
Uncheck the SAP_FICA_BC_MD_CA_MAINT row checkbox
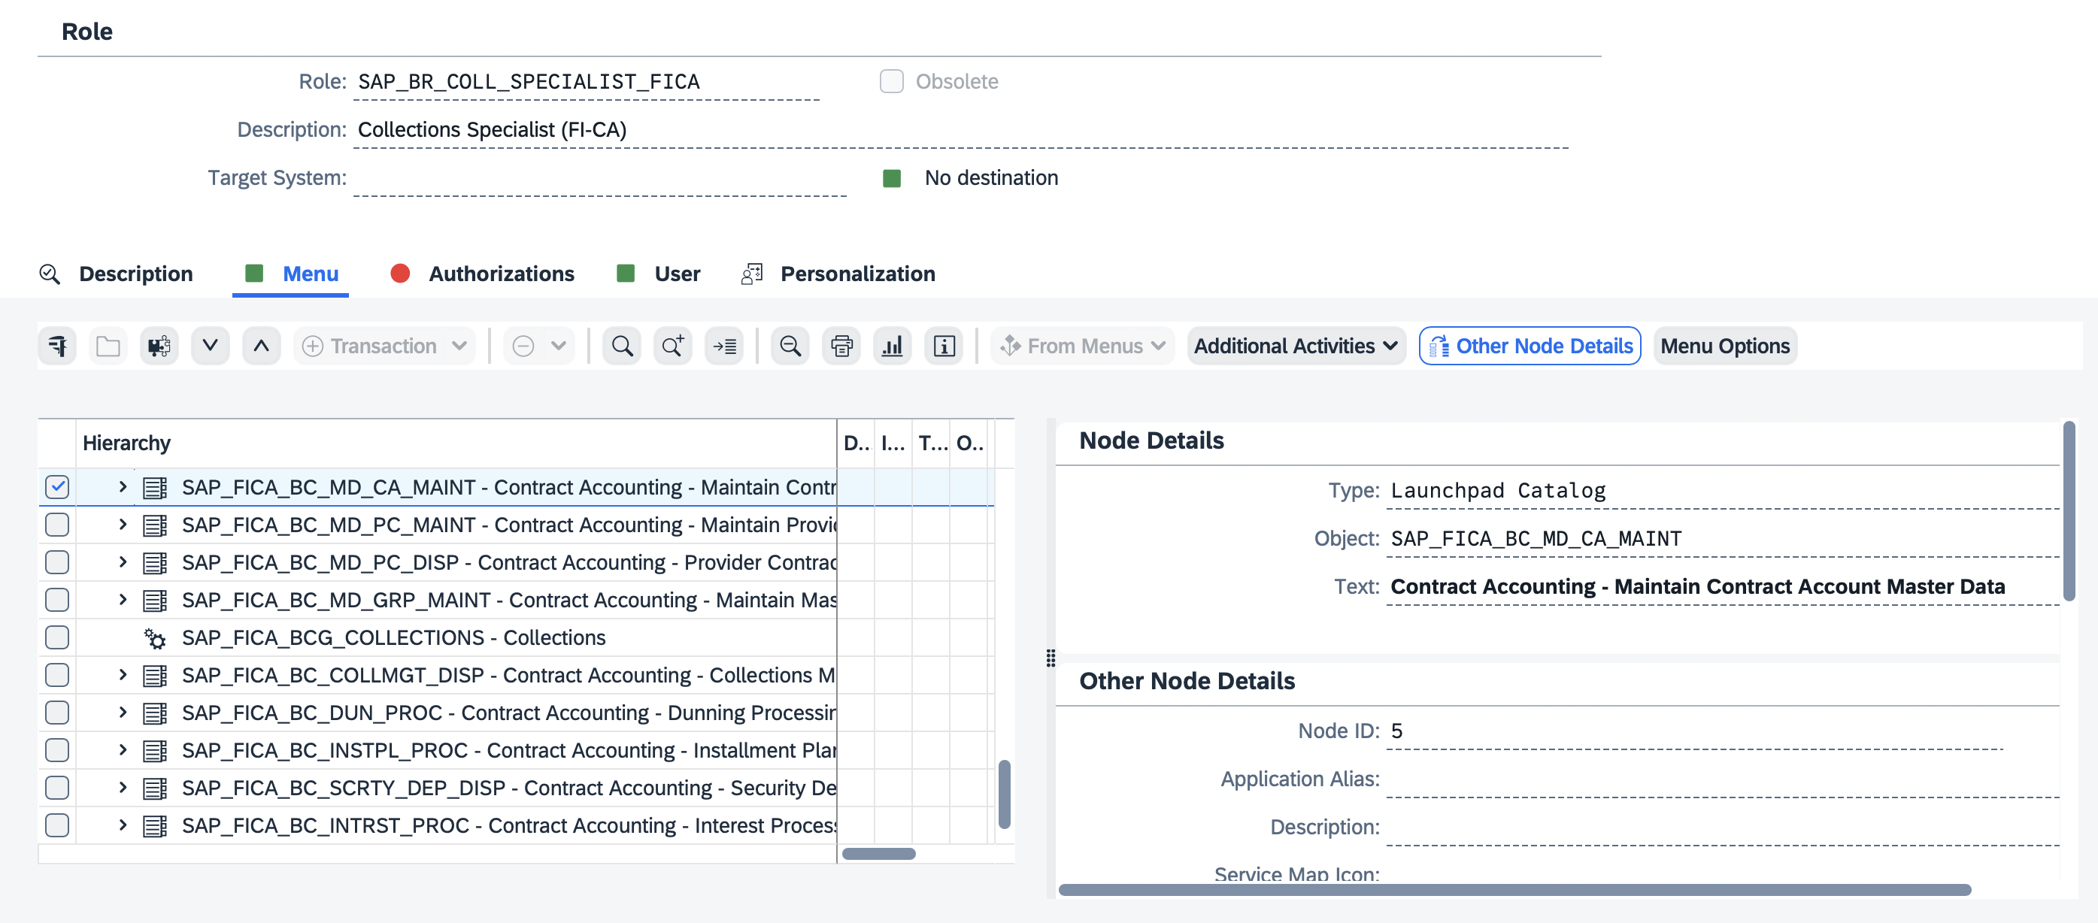[57, 488]
